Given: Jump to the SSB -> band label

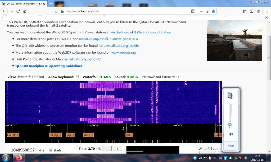Looking at the screenshot, I should point(129,135).
